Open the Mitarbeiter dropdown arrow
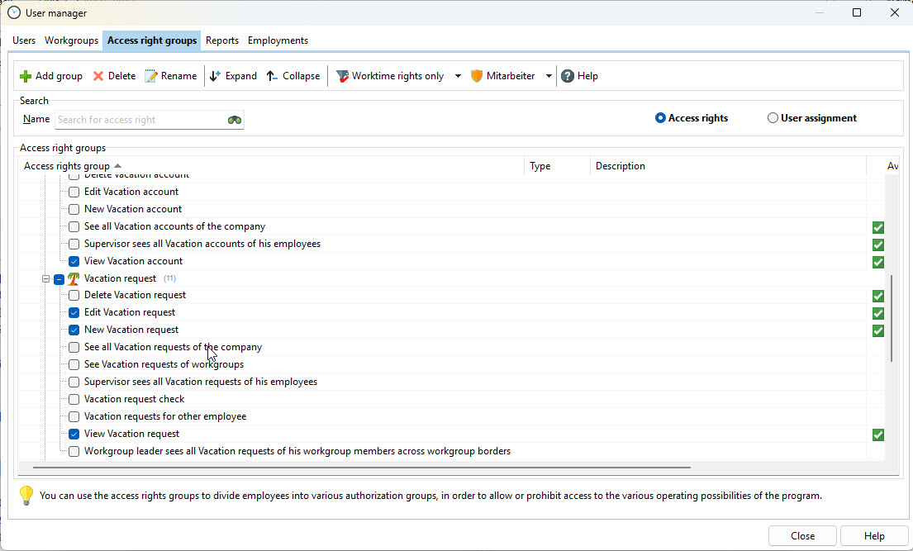Viewport: 913px width, 551px height. (x=549, y=76)
